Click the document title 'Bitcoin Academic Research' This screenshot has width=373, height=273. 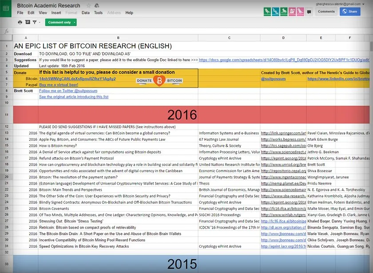48,5
